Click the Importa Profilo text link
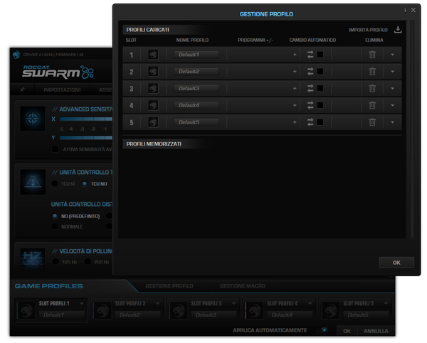The height and width of the screenshot is (343, 427). pos(368,30)
